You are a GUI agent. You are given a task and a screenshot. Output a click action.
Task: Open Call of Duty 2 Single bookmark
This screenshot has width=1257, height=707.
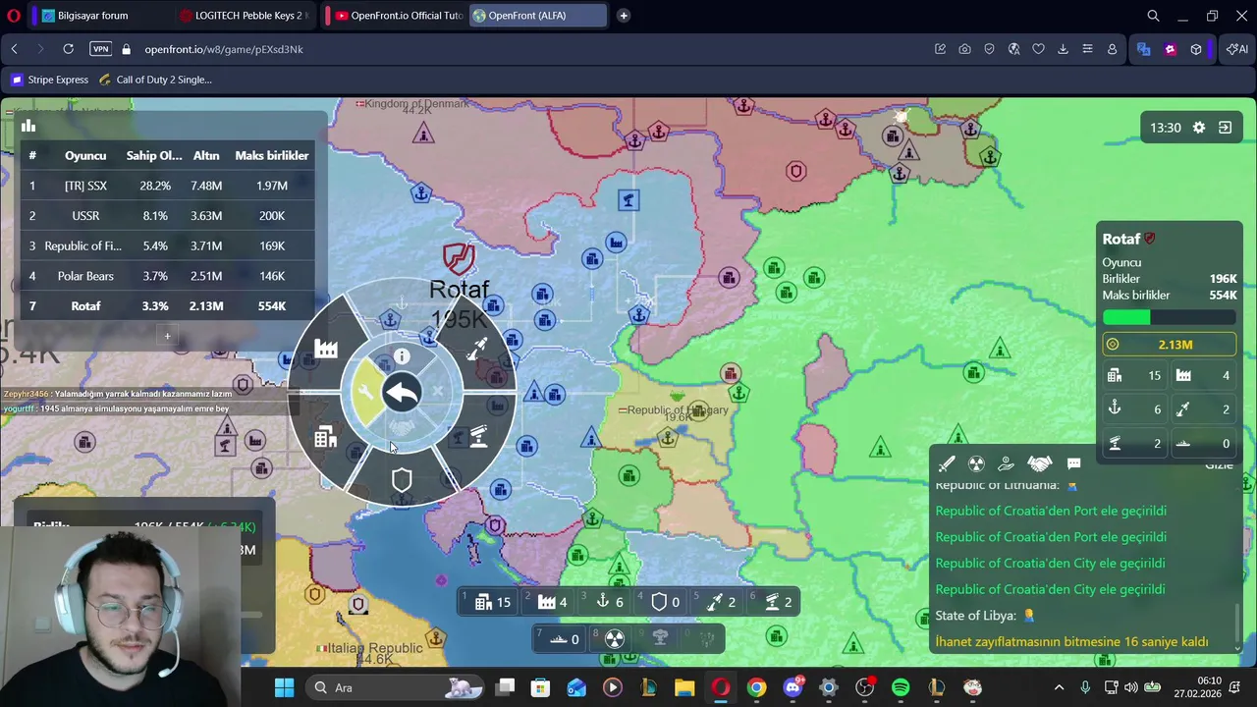click(x=155, y=80)
